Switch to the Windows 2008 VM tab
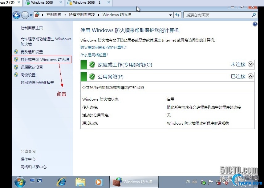This screenshot has height=188, width=264. [x=42, y=2]
